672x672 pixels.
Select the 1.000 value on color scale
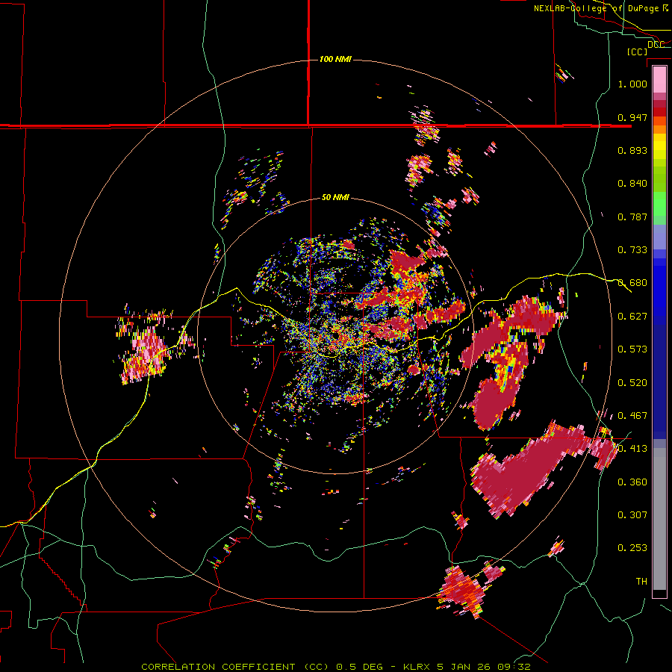pyautogui.click(x=632, y=84)
